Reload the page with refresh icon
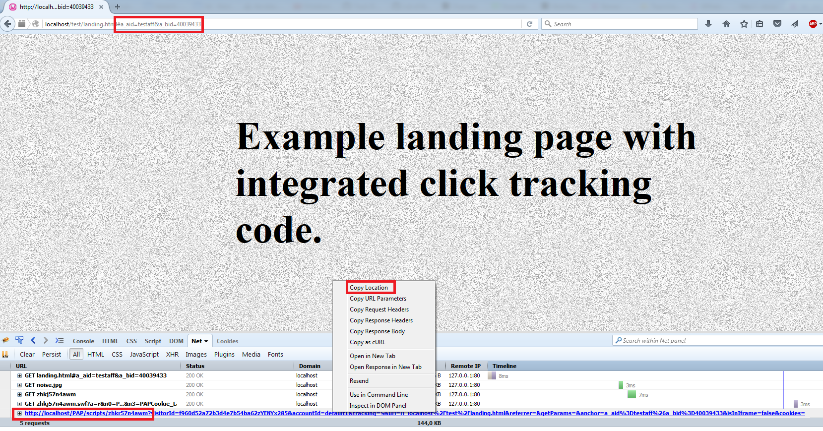 [x=529, y=24]
